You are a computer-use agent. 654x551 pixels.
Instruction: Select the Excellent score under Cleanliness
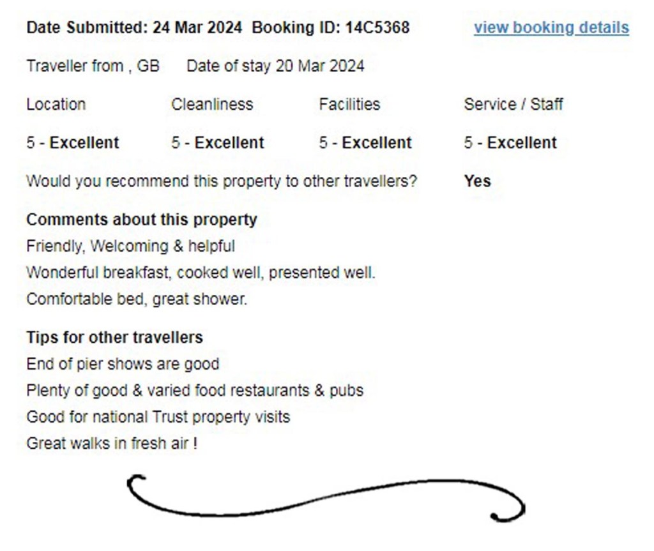click(x=218, y=143)
